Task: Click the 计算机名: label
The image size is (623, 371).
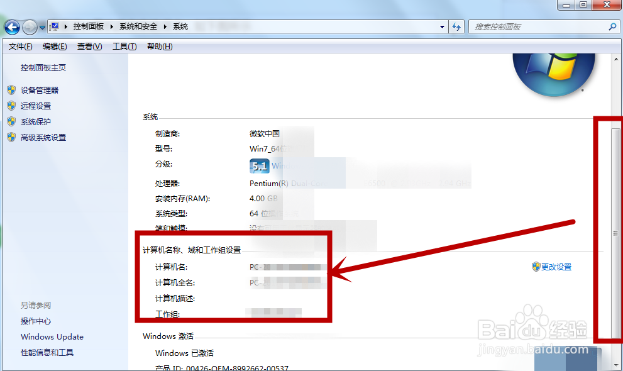Action: (171, 267)
